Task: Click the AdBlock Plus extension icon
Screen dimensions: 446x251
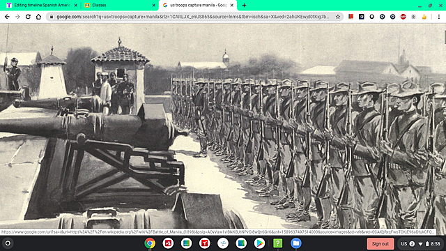Action: click(403, 17)
